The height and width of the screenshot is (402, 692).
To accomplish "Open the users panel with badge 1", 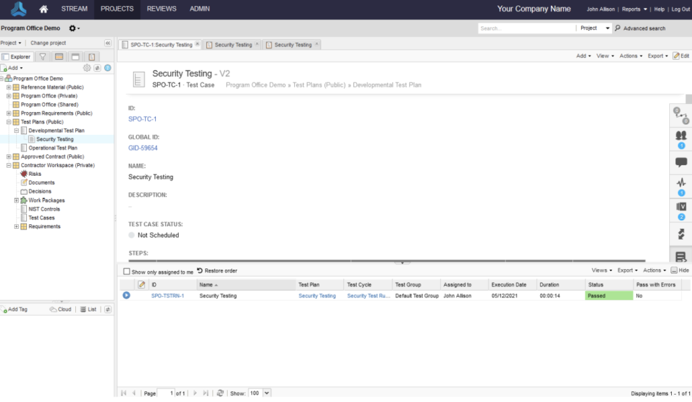I will pyautogui.click(x=681, y=136).
